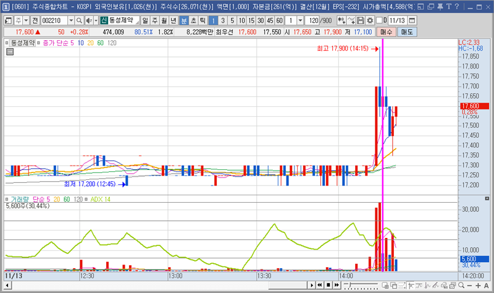This screenshot has height=293, width=494.
Task: Select the 분 (minute) chart period toggle
Action: pyautogui.click(x=184, y=20)
